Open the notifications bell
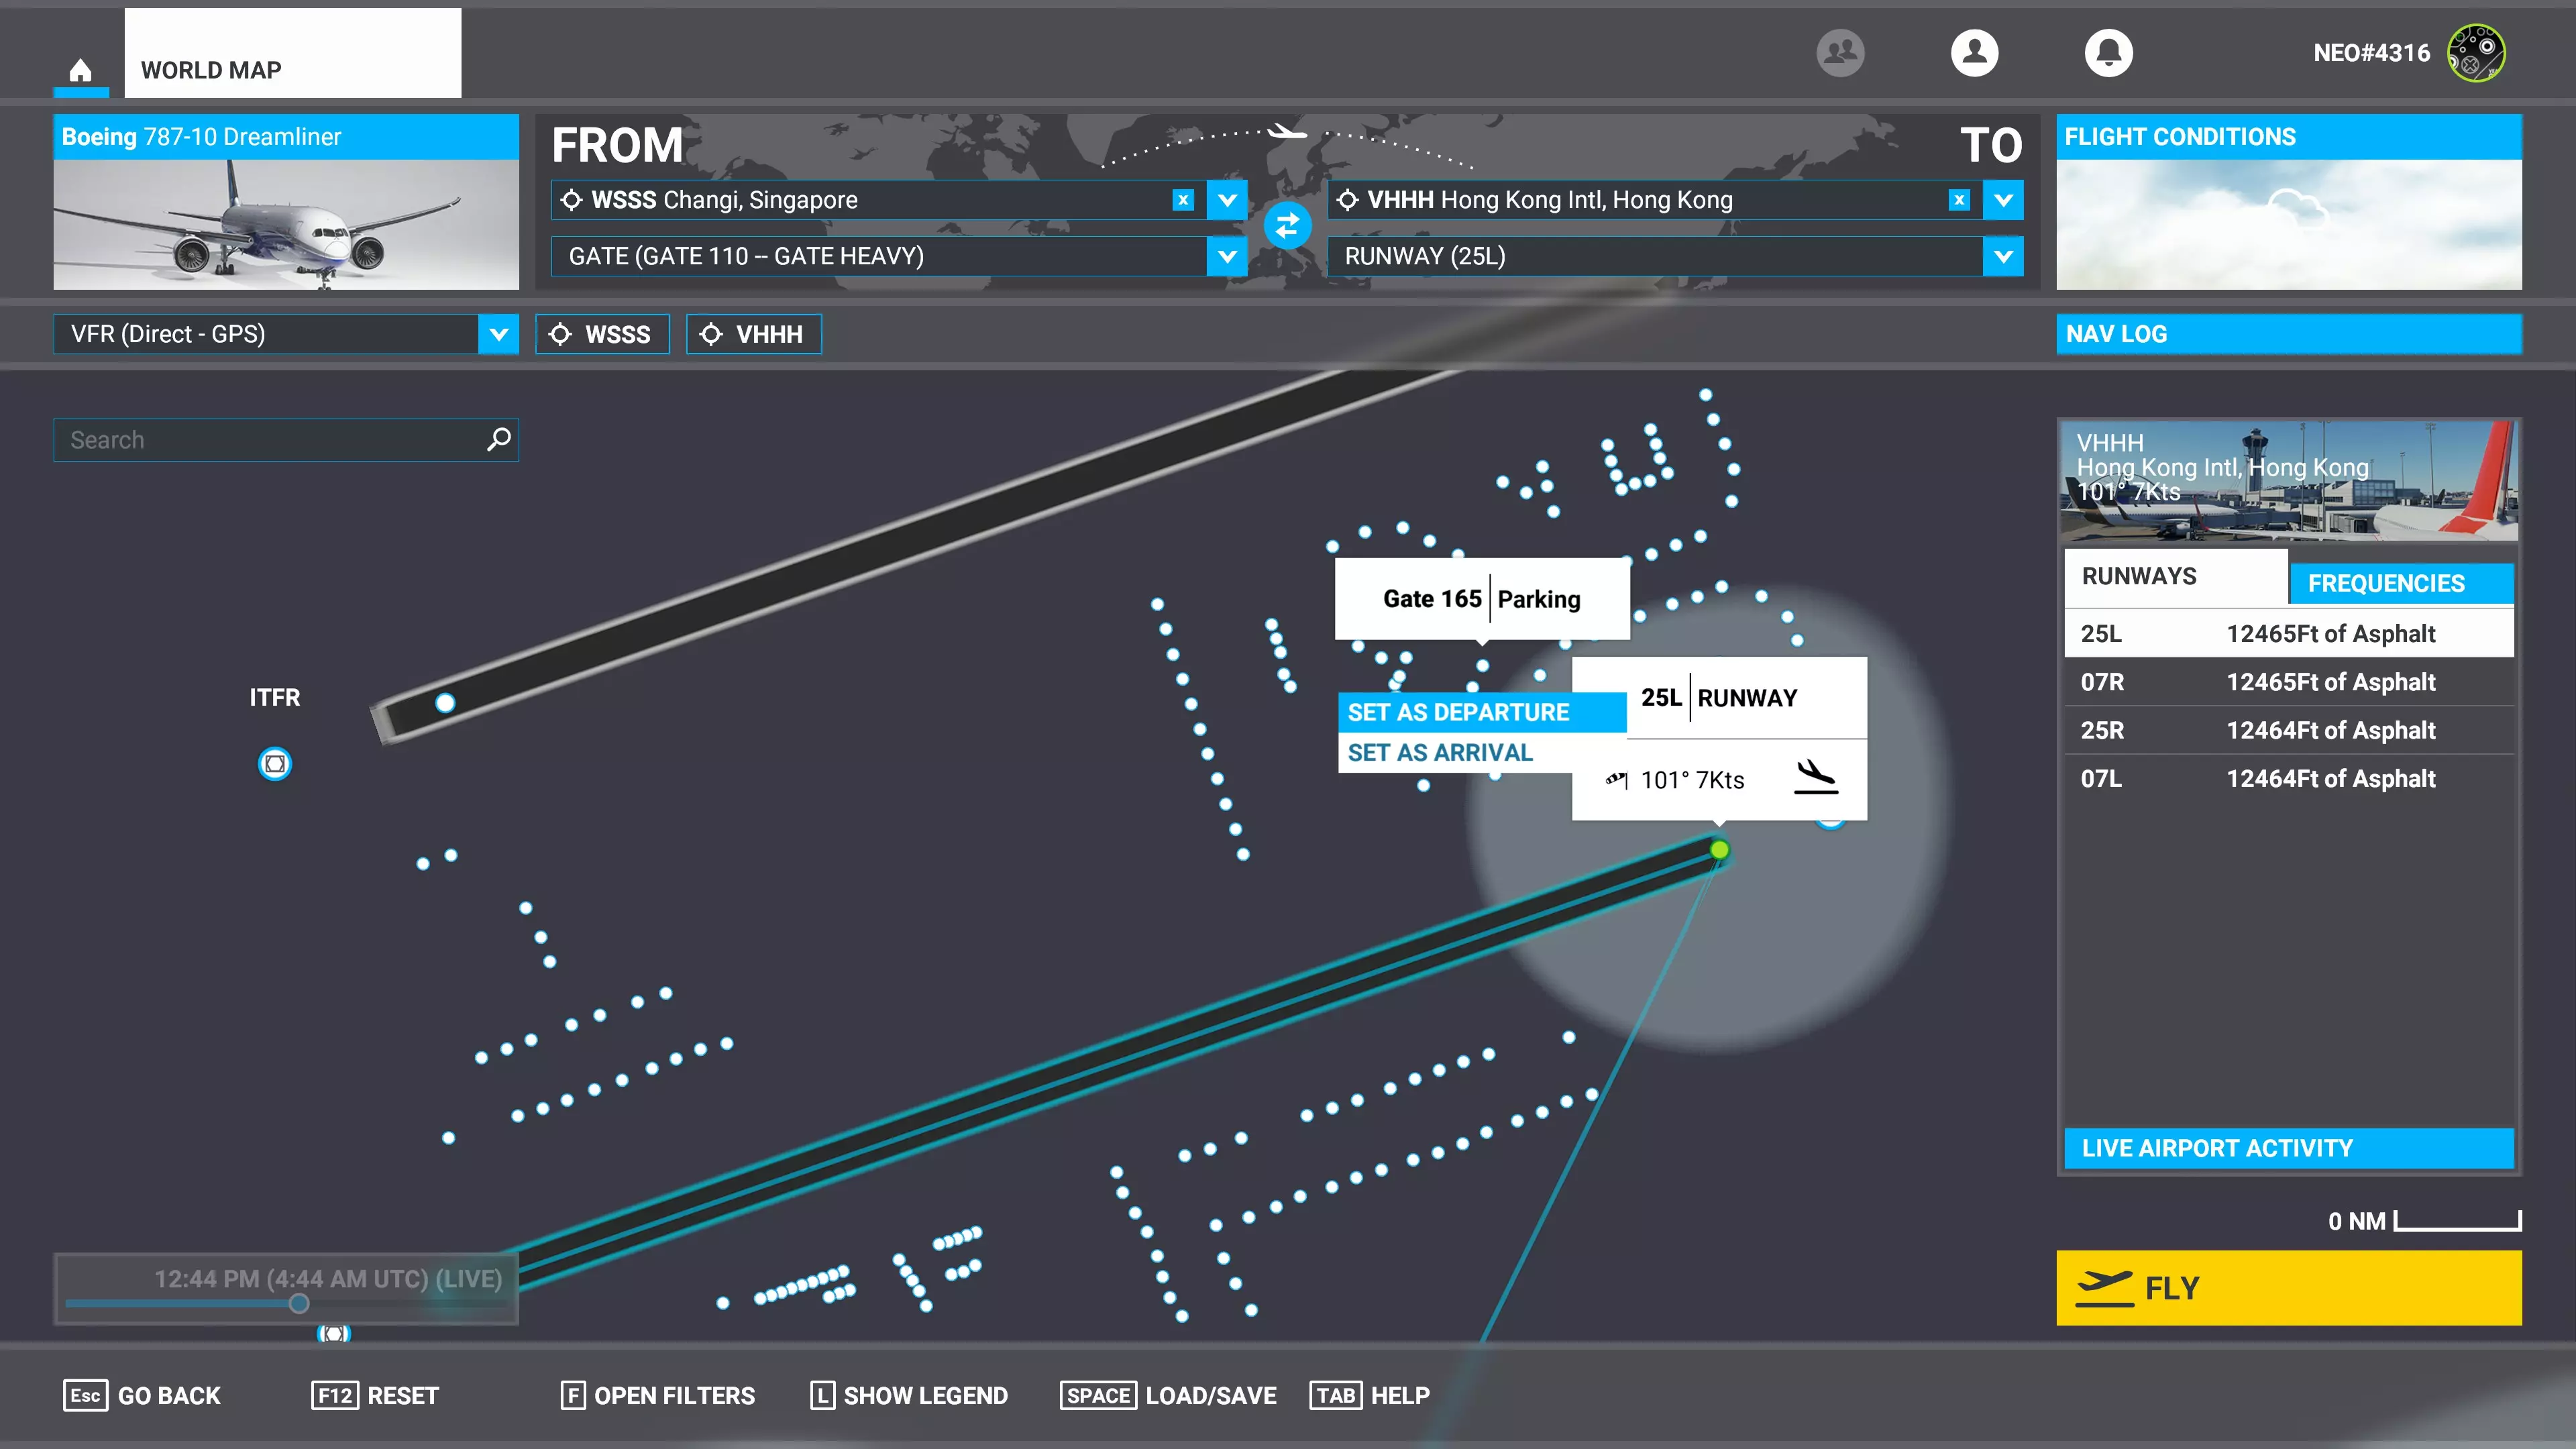The width and height of the screenshot is (2576, 1449). (2108, 52)
